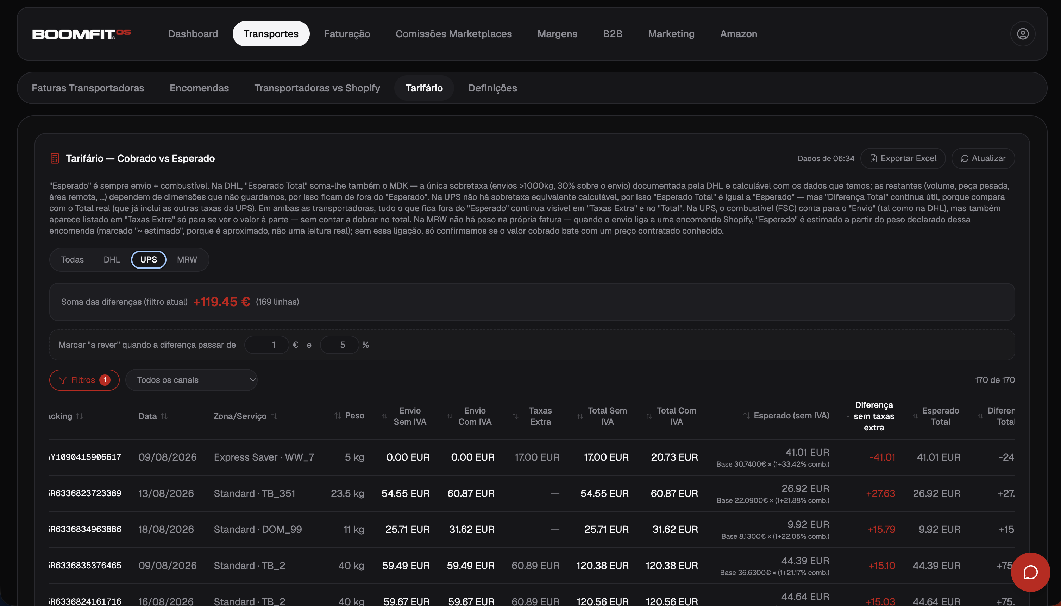The width and height of the screenshot is (1061, 606).
Task: Open the Definições tab
Action: click(x=492, y=88)
